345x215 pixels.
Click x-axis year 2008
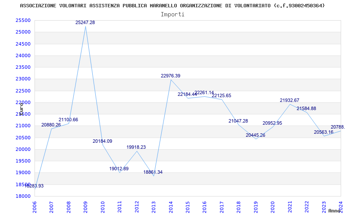point(69,207)
